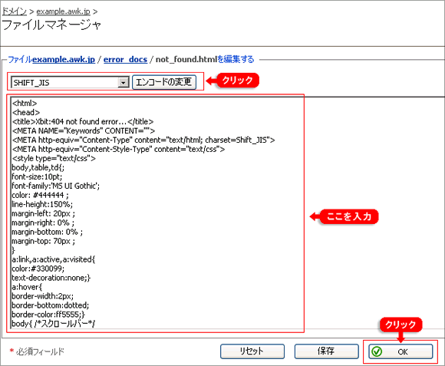445x366 pixels.
Task: Open the ドメイン breadcrumb link
Action: tap(14, 12)
